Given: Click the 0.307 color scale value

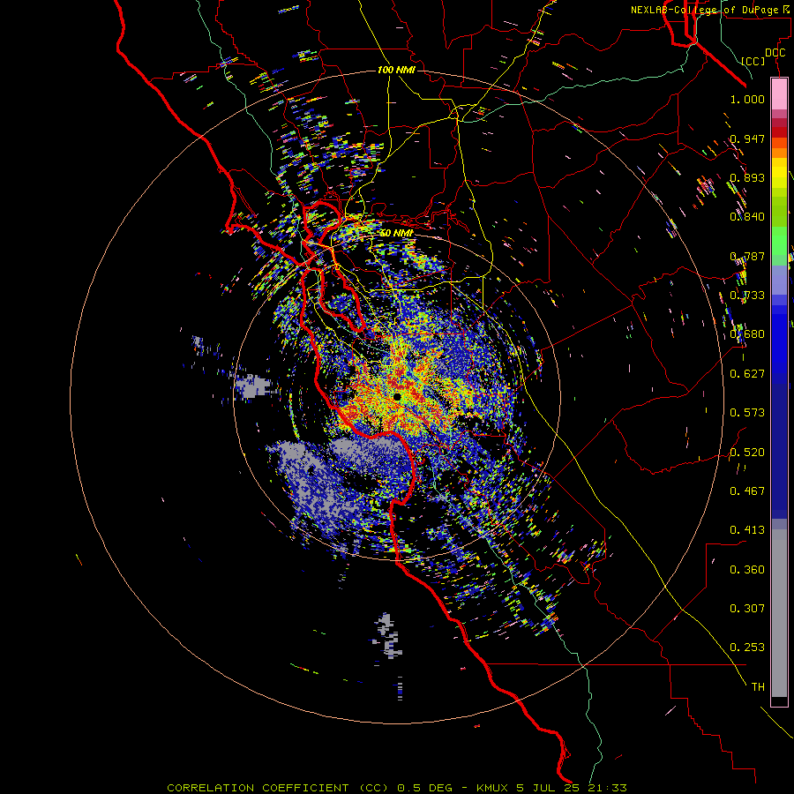Looking at the screenshot, I should (747, 609).
